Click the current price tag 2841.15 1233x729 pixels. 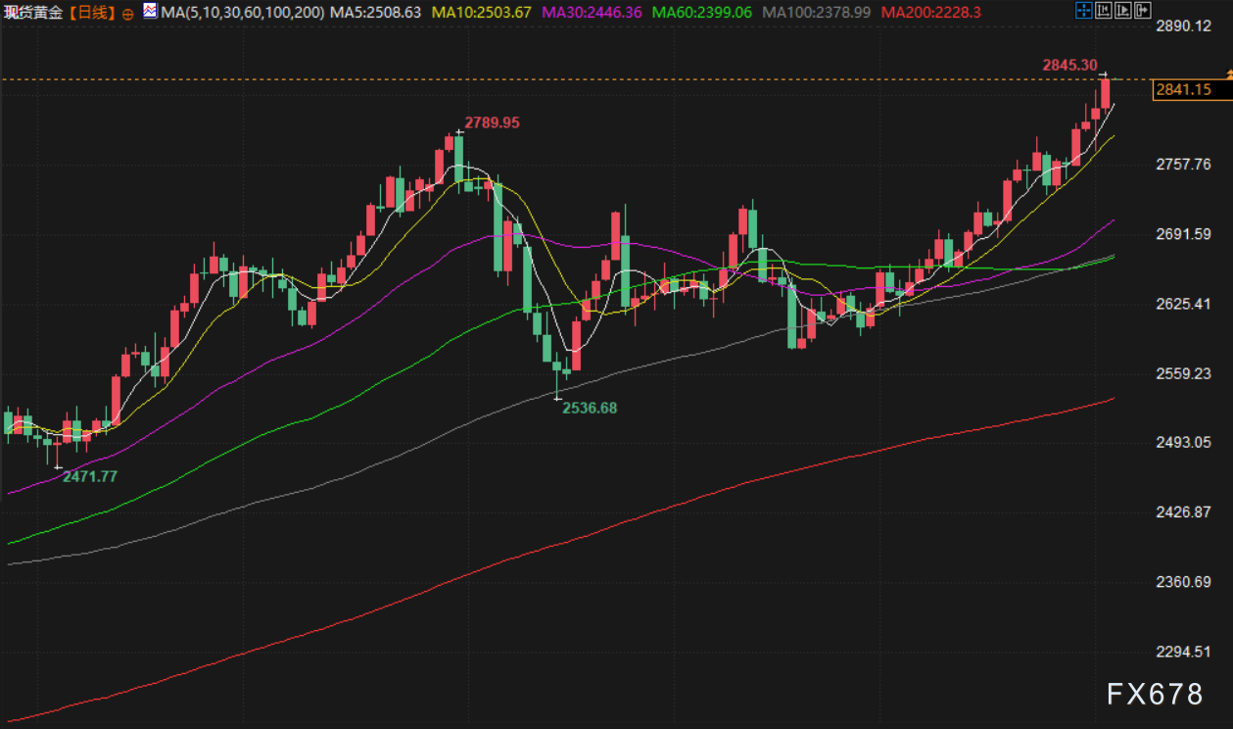coord(1183,89)
